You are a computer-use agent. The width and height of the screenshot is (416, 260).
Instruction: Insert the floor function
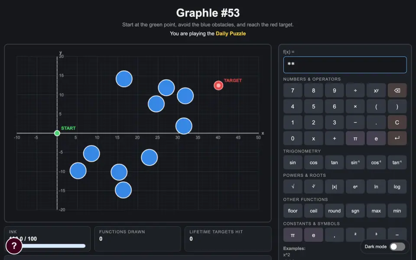(x=292, y=211)
